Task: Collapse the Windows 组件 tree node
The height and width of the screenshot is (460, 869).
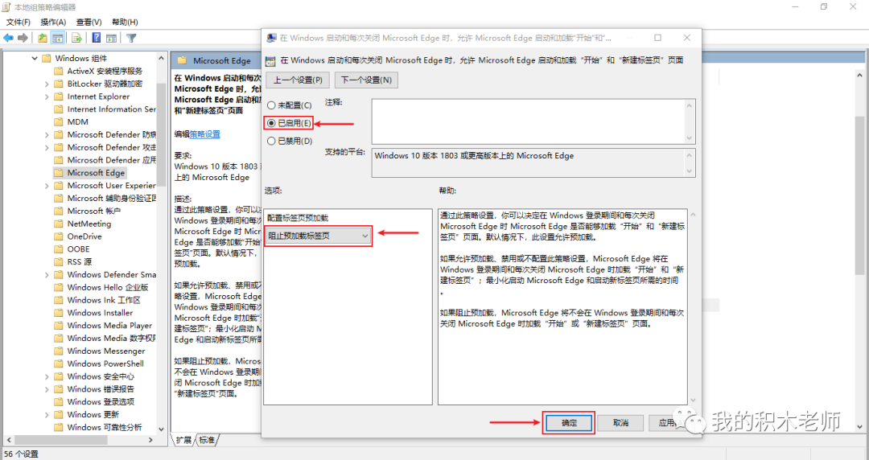Action: pyautogui.click(x=35, y=58)
